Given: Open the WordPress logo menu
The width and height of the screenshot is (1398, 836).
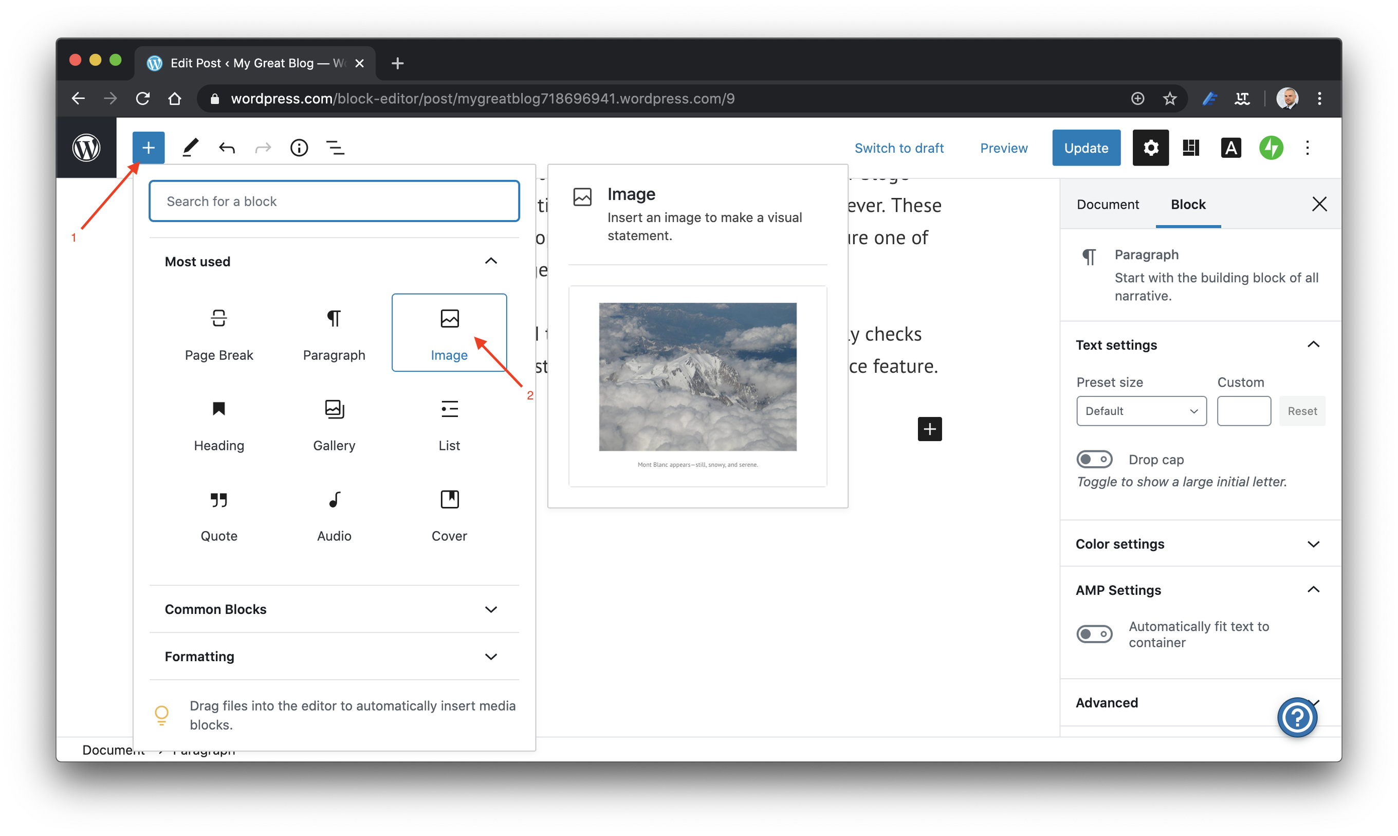Looking at the screenshot, I should 86,148.
